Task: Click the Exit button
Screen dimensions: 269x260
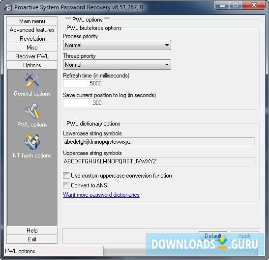Action: point(32,239)
